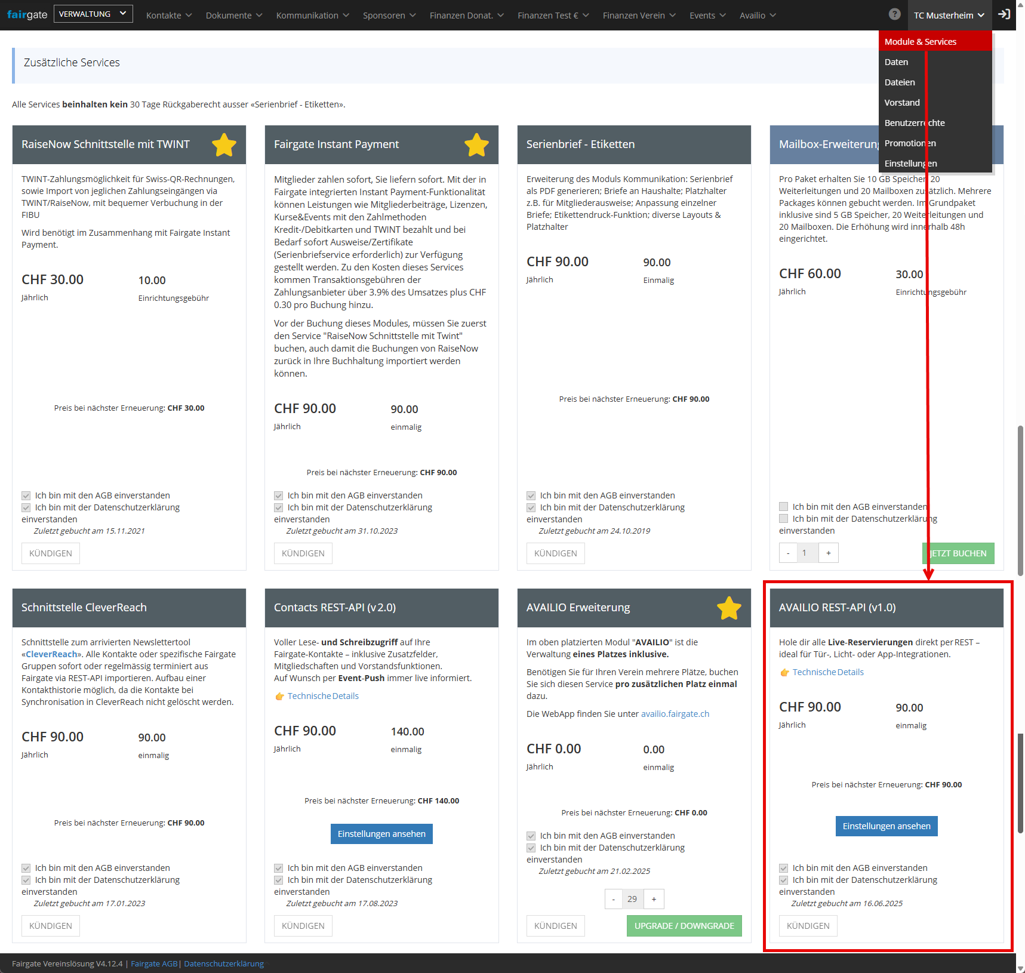Toggle AGB checkbox in Serienbrief - Etiketten card
Viewport: 1025px width, 973px height.
click(531, 495)
